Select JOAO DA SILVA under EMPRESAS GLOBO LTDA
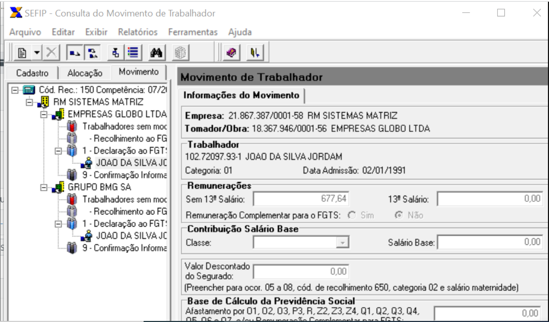This screenshot has width=549, height=322. pyautogui.click(x=131, y=163)
